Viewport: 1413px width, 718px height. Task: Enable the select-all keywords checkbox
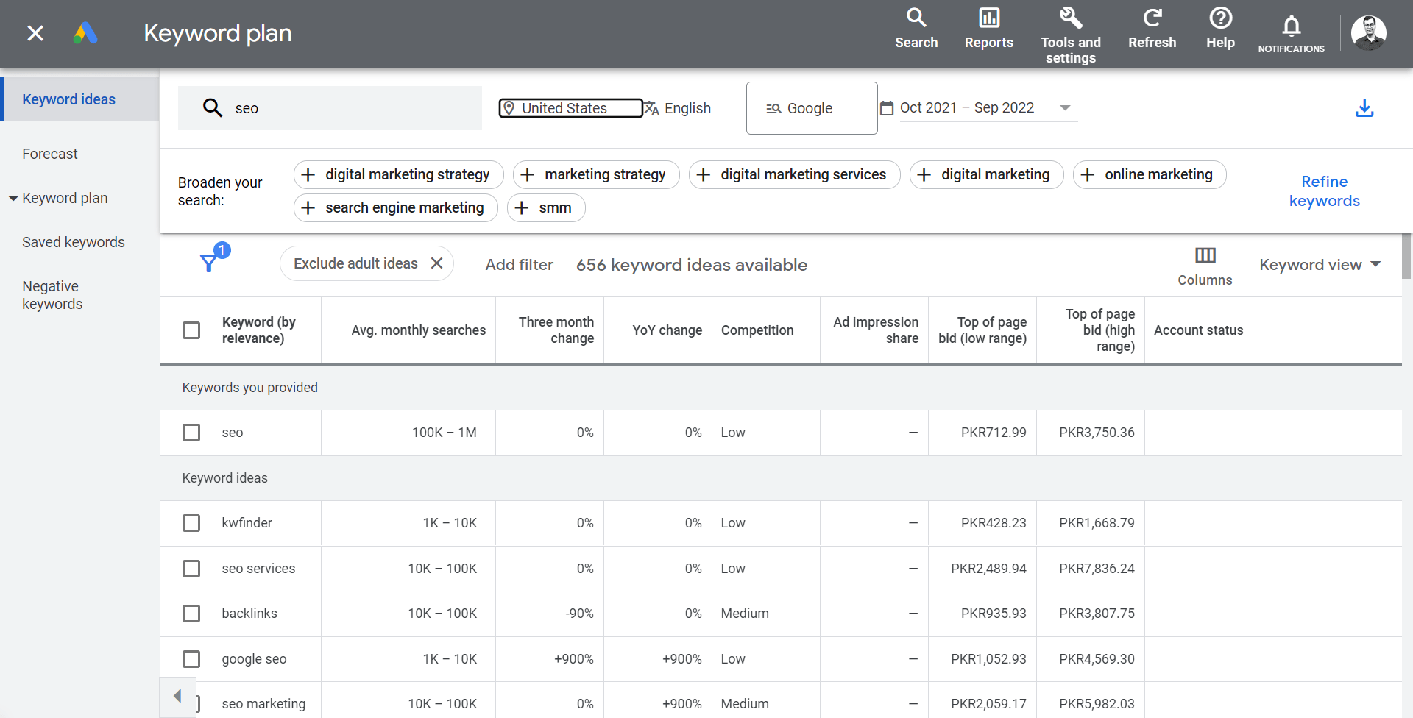191,330
